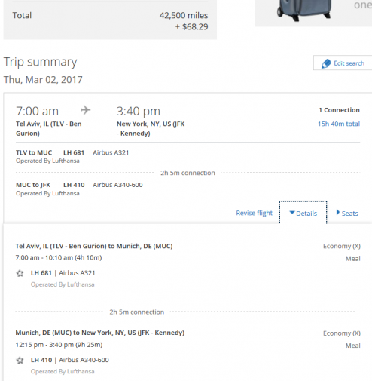Click the airplane icon between flight times
The image size is (372, 381).
point(86,110)
